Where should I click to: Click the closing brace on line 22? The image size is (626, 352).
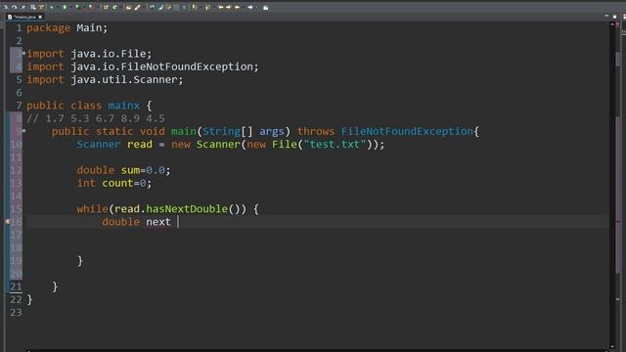29,300
